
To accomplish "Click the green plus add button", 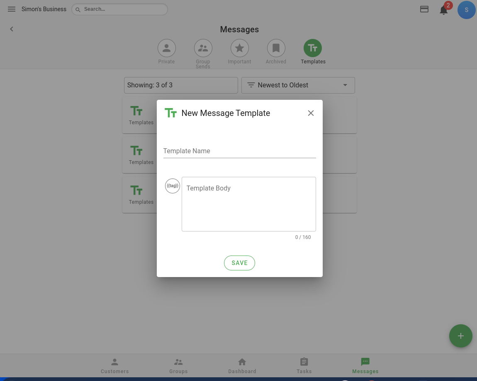I will tap(460, 336).
